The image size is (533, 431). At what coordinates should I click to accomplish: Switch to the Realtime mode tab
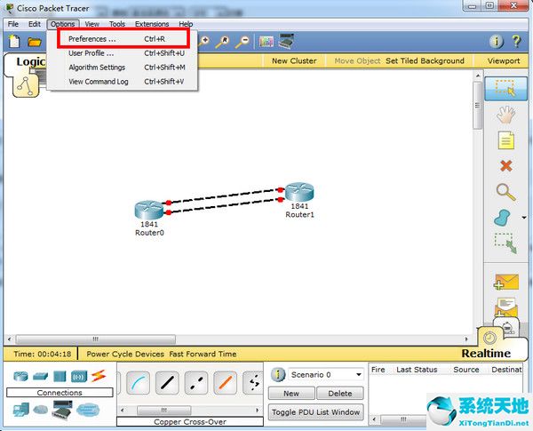[x=486, y=354]
